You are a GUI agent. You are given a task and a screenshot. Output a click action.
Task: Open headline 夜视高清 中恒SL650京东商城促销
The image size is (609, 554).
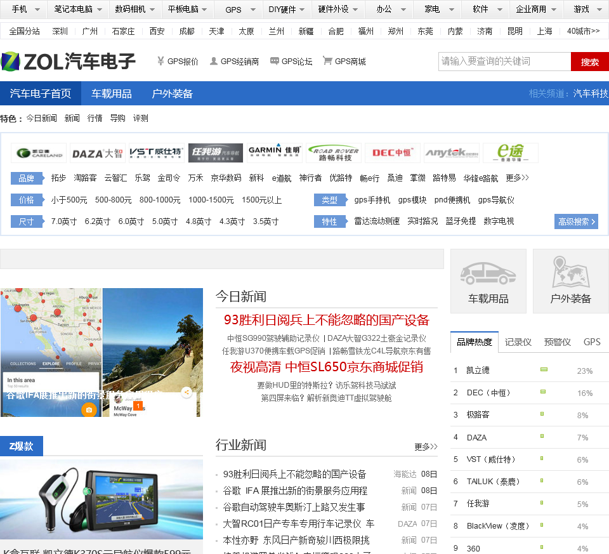pos(327,367)
